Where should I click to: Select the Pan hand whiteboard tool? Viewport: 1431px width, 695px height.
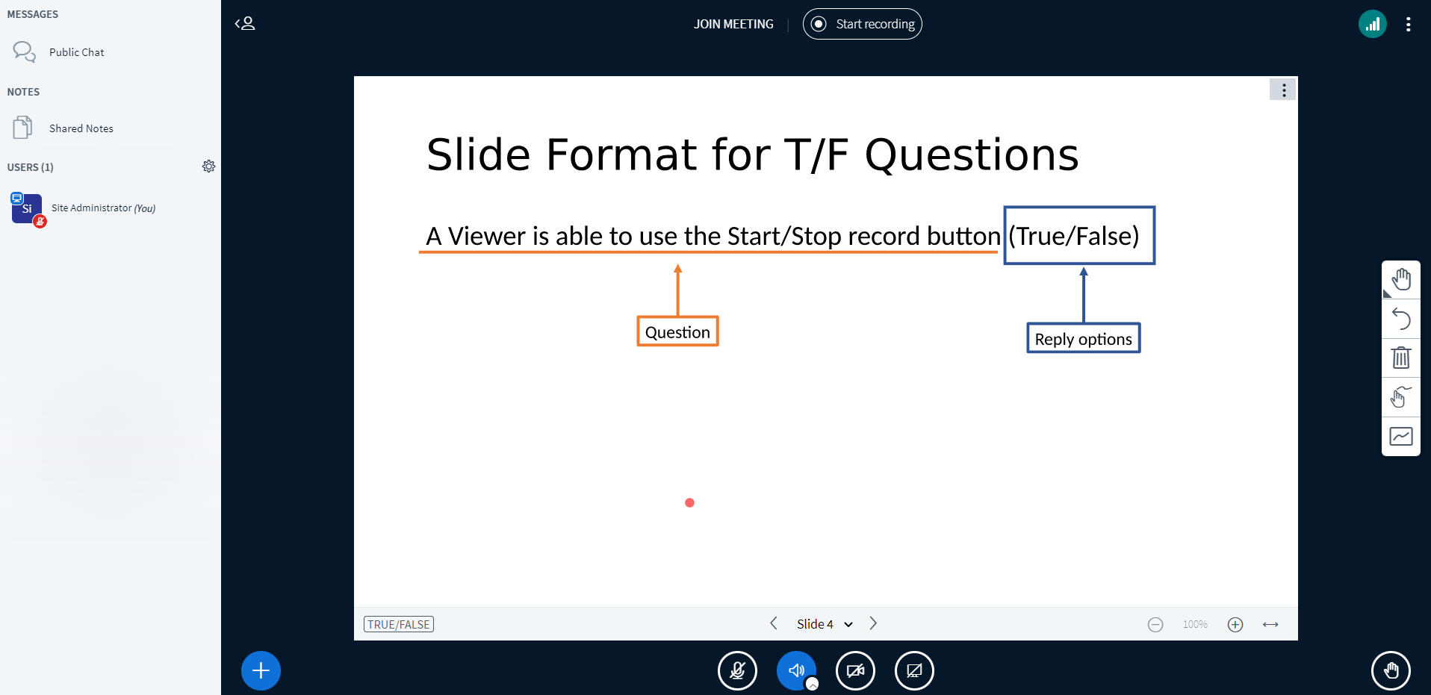click(1400, 280)
